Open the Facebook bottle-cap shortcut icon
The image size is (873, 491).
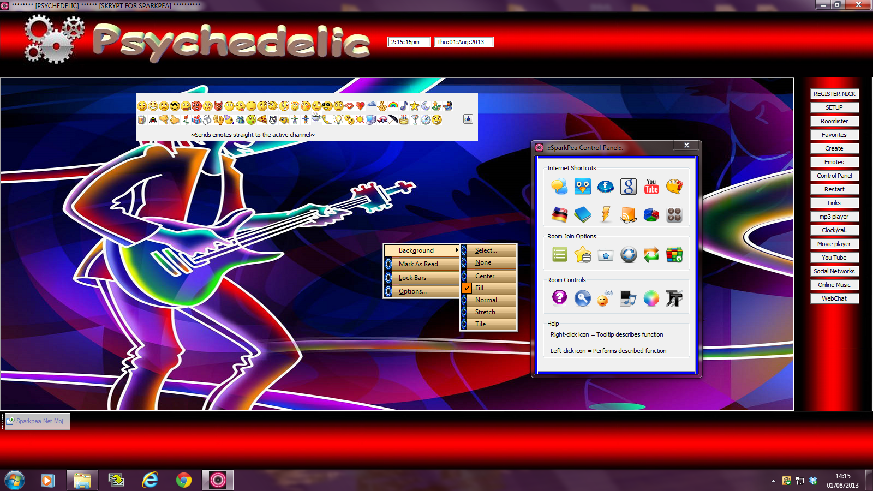[606, 187]
